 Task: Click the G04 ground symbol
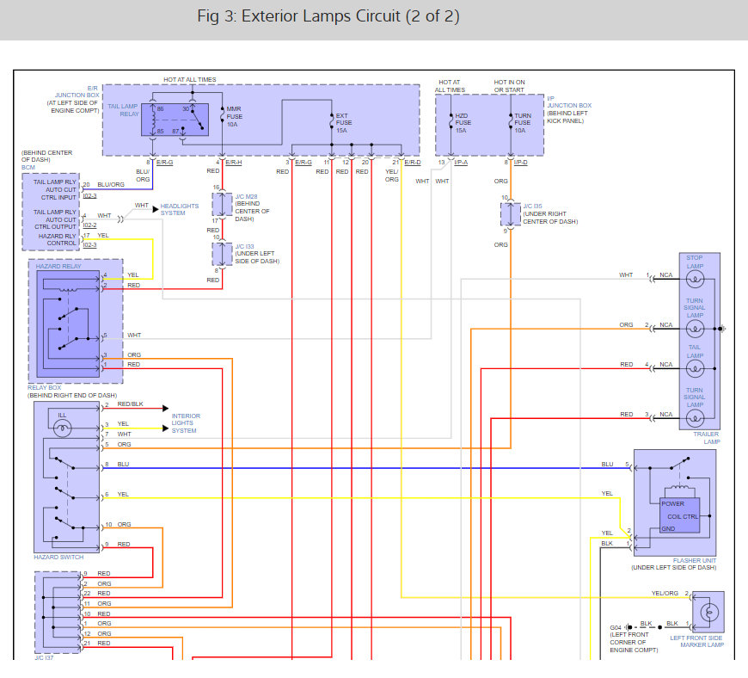(x=629, y=627)
